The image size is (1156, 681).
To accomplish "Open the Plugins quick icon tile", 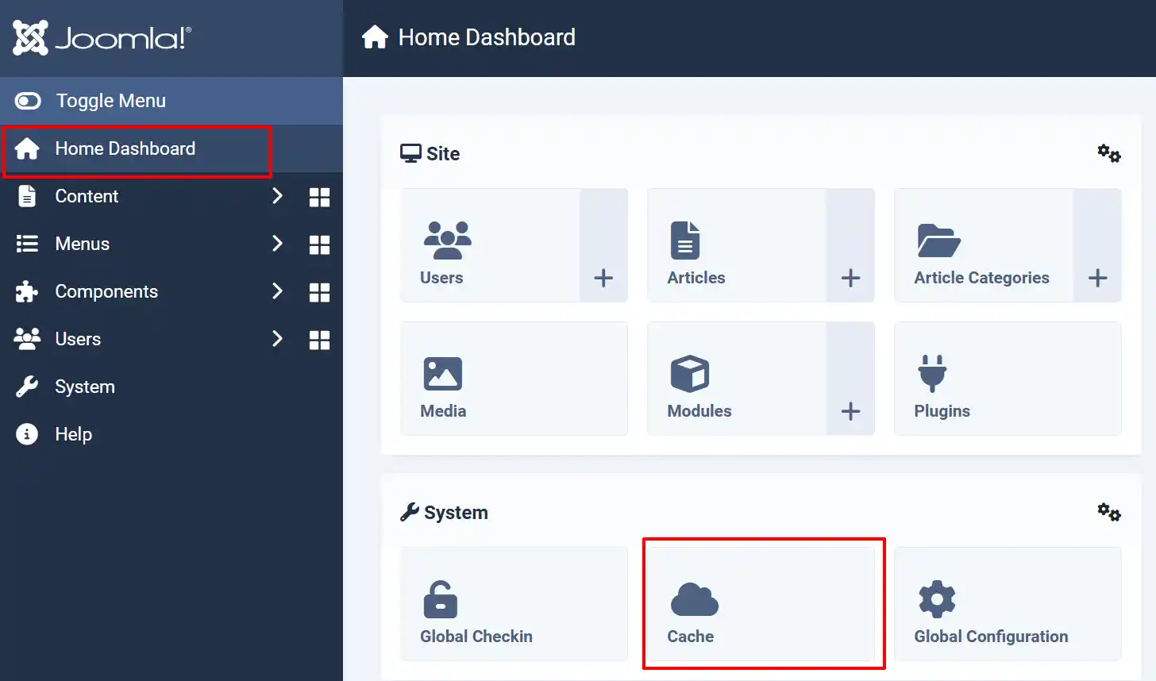I will click(x=1008, y=379).
